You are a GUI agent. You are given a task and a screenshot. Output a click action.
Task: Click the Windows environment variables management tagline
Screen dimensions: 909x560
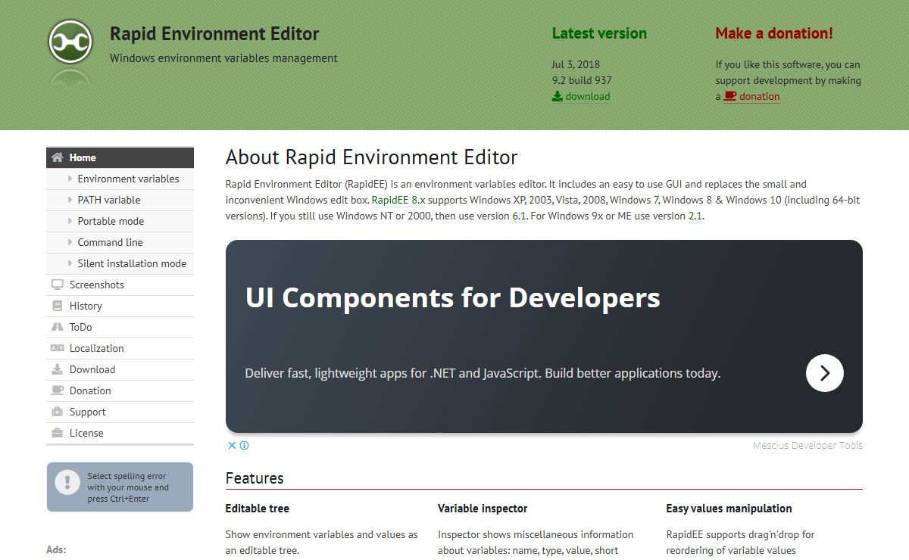click(x=223, y=58)
